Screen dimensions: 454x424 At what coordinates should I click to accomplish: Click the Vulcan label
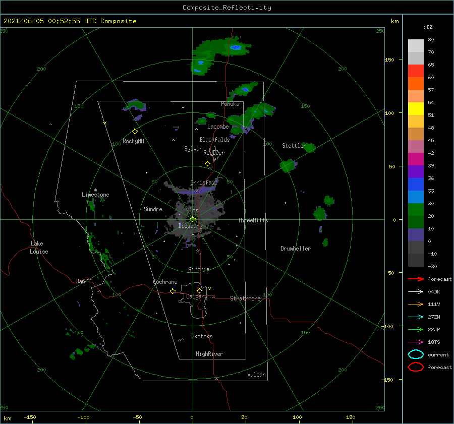point(257,375)
